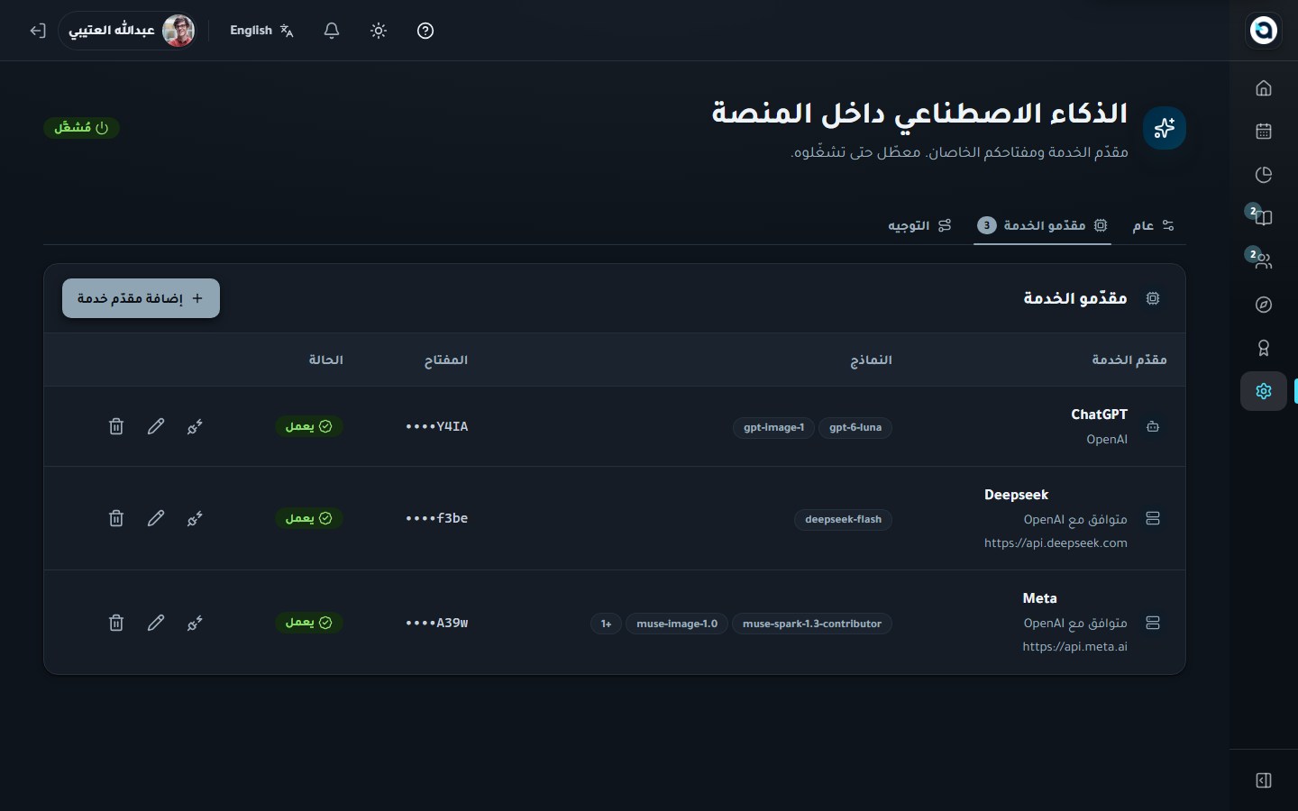The width and height of the screenshot is (1298, 811).
Task: Select the settings gear in sidebar
Action: [1264, 391]
